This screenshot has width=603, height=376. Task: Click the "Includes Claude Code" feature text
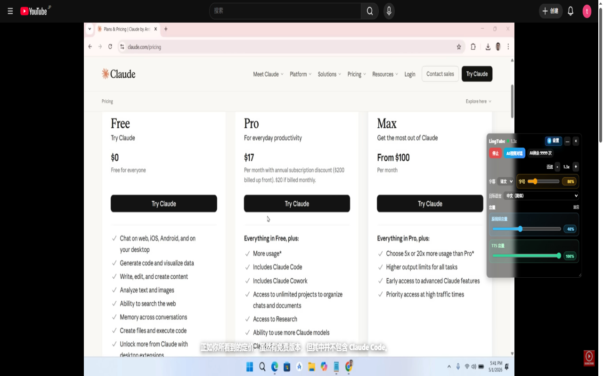coord(277,267)
